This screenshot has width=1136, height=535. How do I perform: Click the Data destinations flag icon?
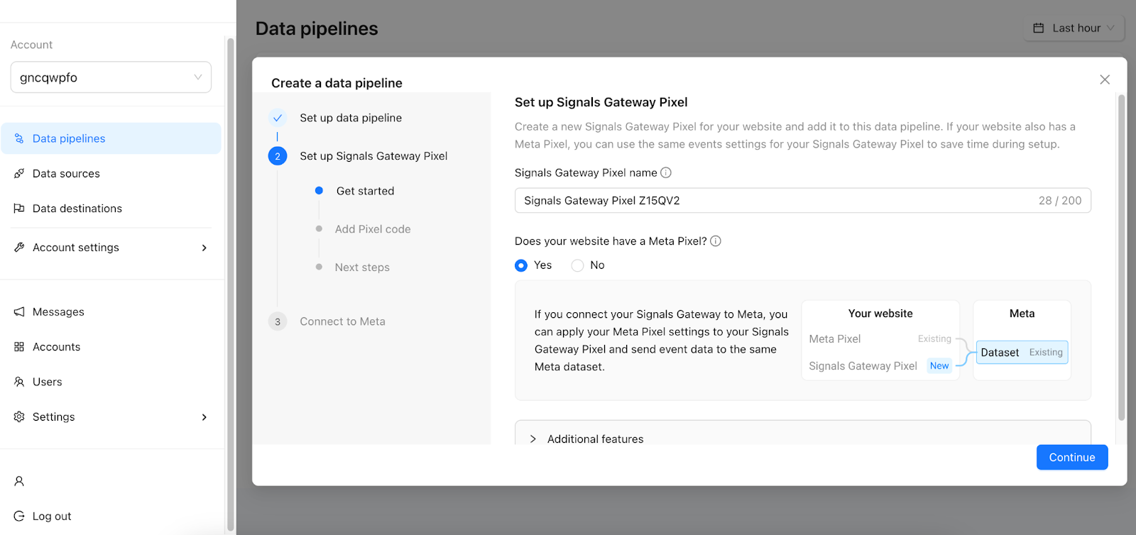click(19, 209)
